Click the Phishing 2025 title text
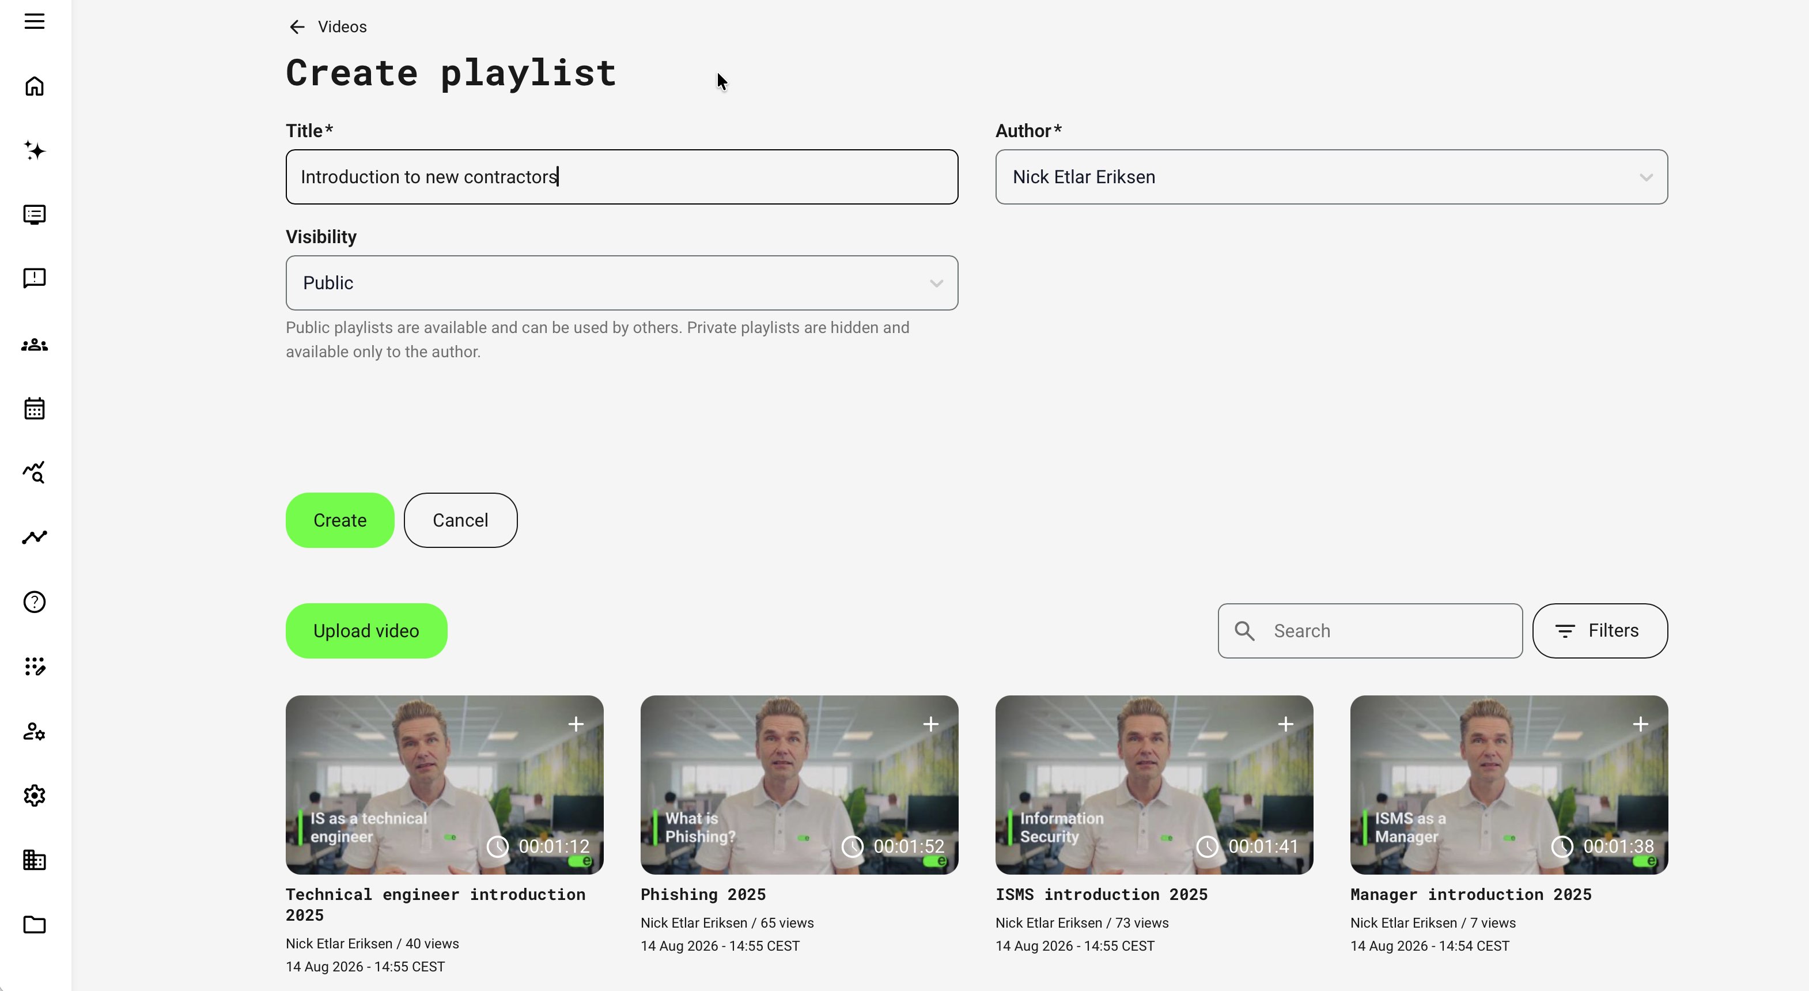The width and height of the screenshot is (1809, 991). coord(703,894)
